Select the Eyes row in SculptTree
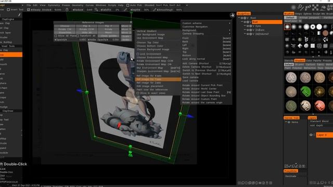The width and height of the screenshot is (333, 187). tap(258, 26)
